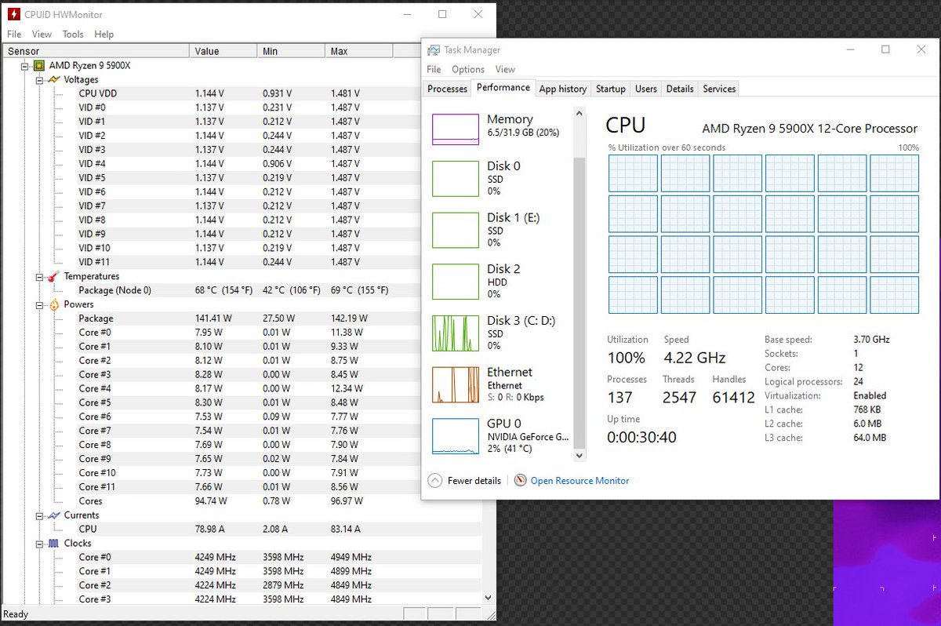Image resolution: width=941 pixels, height=626 pixels.
Task: Switch to the Processes tab
Action: (448, 89)
